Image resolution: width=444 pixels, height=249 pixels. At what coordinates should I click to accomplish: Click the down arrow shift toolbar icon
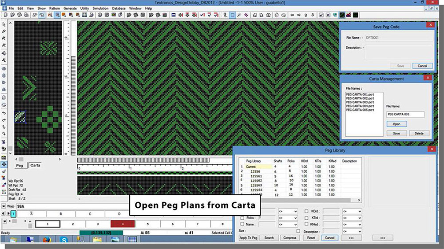(x=313, y=15)
